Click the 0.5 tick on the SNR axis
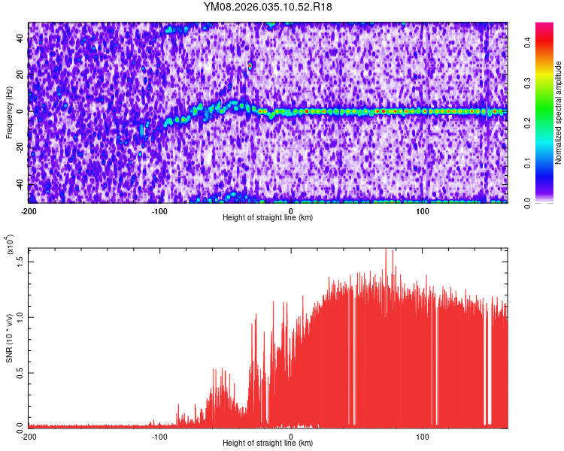 20,372
